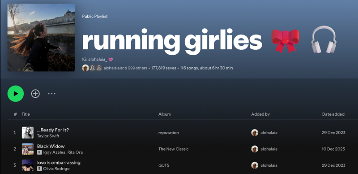Click alohalaia avatar in love is embarrassing row
This screenshot has height=174, width=358.
pyautogui.click(x=255, y=165)
